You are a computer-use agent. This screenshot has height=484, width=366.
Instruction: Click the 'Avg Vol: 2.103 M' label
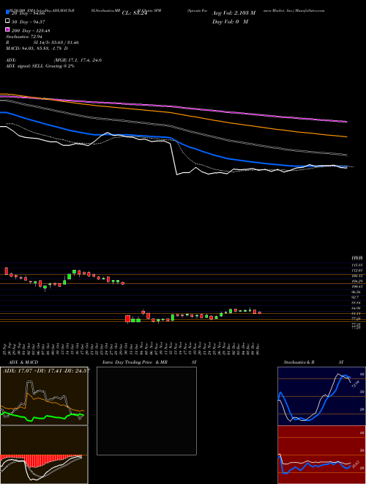[x=234, y=13]
